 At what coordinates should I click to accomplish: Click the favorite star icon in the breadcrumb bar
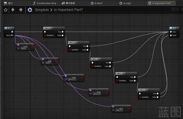pos(6,10)
